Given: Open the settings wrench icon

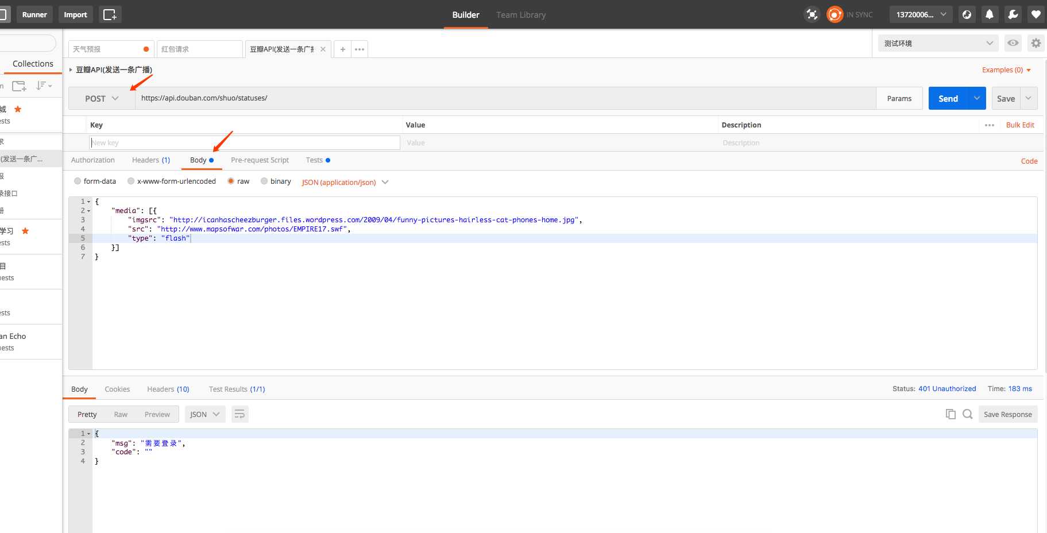Looking at the screenshot, I should pyautogui.click(x=1013, y=14).
